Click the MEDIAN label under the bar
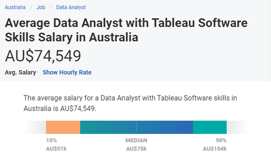The width and height of the screenshot is (271, 159). click(x=136, y=140)
